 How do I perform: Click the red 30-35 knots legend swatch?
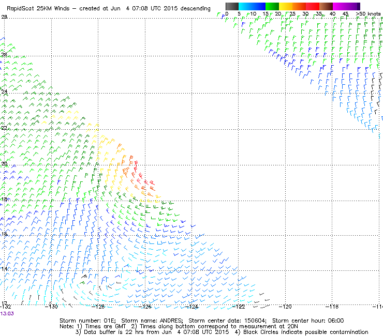[313, 6]
